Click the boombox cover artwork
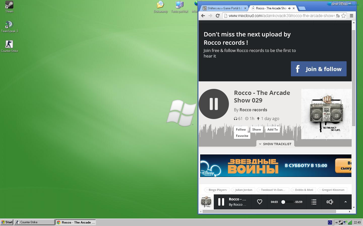363x226 pixels. pyautogui.click(x=326, y=114)
